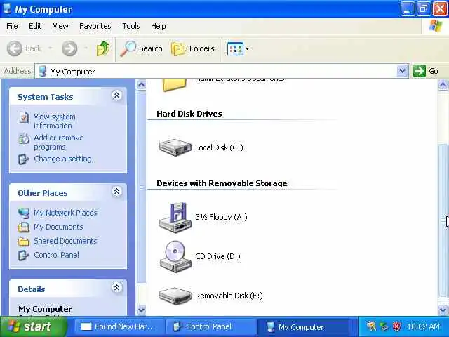Screen dimensions: 449x337
Task: Select the CD Drive (D:) icon
Action: click(175, 256)
